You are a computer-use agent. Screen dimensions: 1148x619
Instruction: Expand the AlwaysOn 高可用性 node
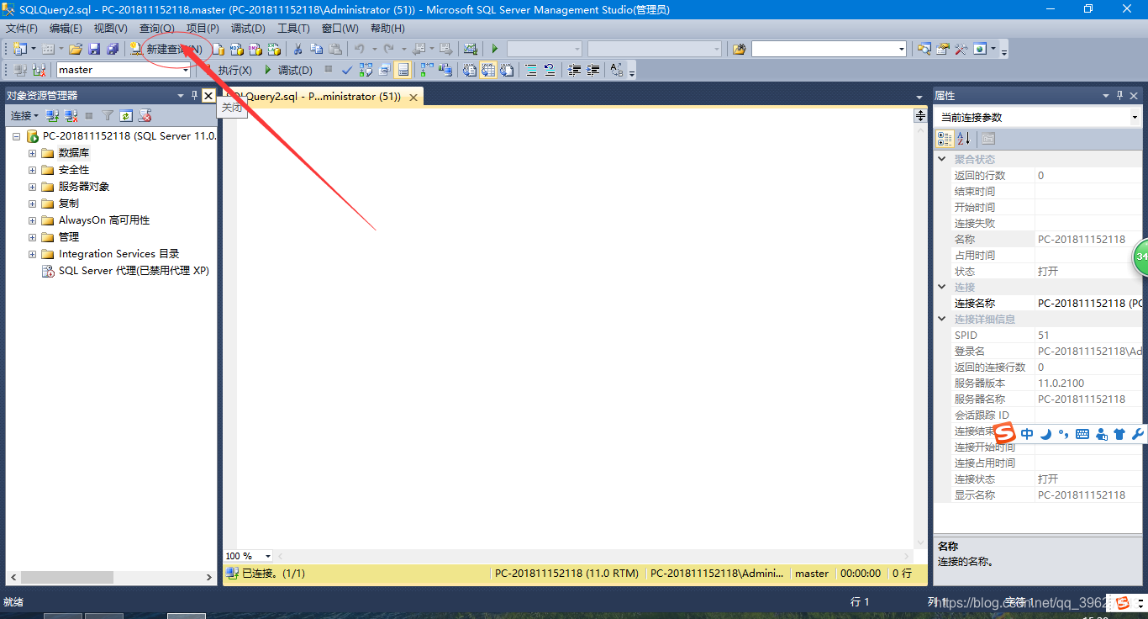click(x=32, y=220)
